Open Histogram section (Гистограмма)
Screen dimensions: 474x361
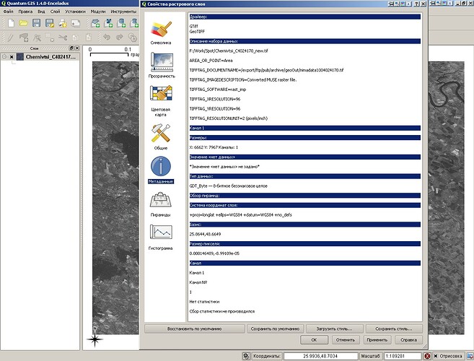[160, 237]
